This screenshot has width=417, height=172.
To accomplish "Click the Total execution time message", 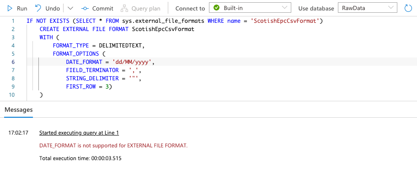I will click(80, 158).
